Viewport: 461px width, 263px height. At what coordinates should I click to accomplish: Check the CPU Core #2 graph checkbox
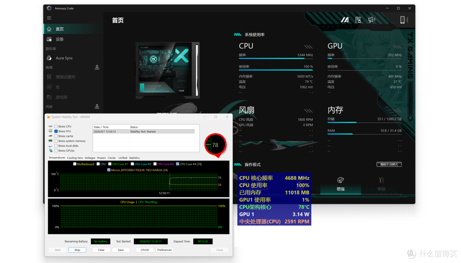tap(132, 164)
